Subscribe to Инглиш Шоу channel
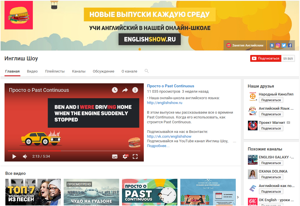Viewport: 300px width, 206px height. 265,58
